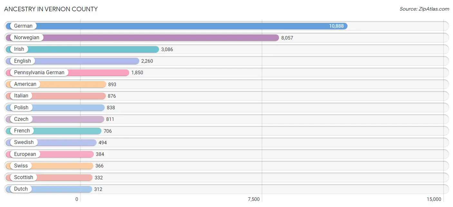Click the Czech bar label

[x=21, y=119]
